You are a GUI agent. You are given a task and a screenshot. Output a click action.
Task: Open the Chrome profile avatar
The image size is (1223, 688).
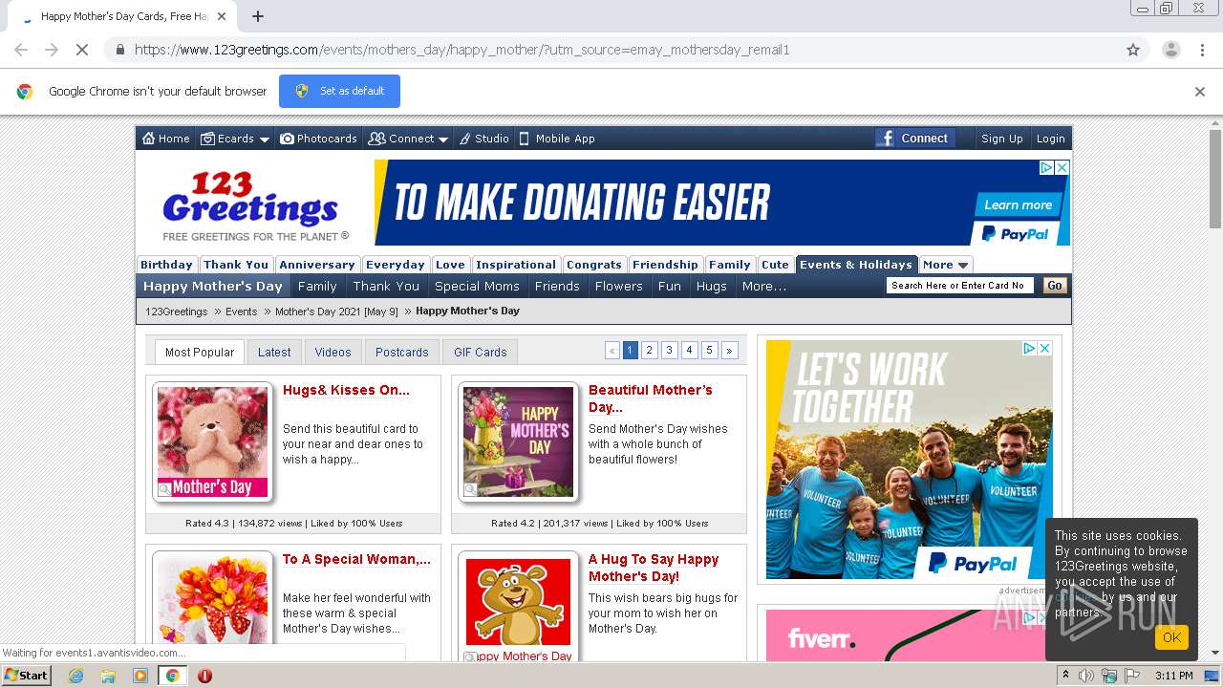1170,50
